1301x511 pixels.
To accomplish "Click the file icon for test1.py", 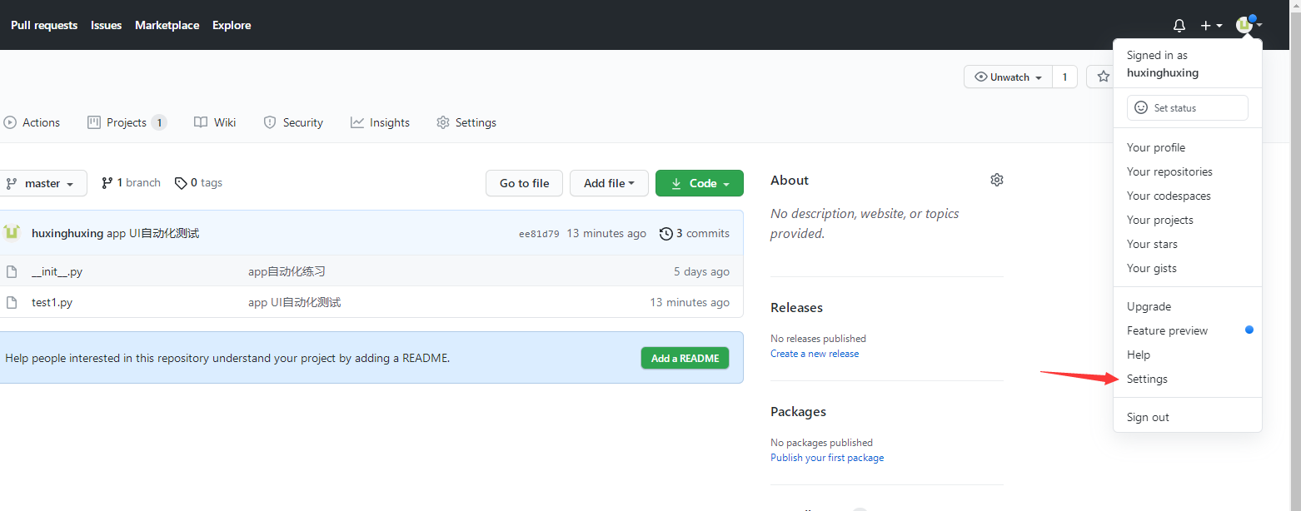I will pos(12,302).
